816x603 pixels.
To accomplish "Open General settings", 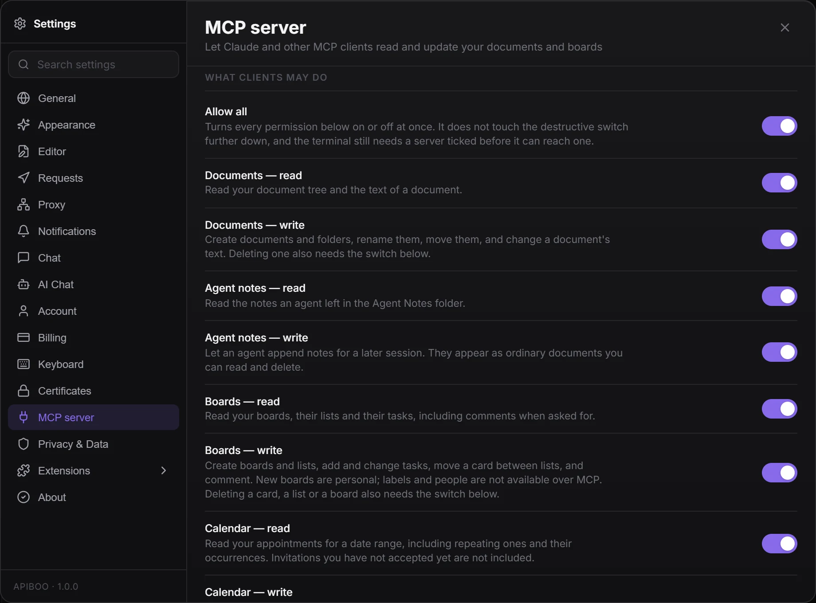I will [x=94, y=98].
